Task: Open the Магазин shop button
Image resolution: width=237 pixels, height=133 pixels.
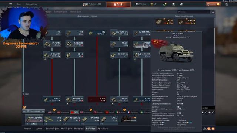Action: coord(213,4)
